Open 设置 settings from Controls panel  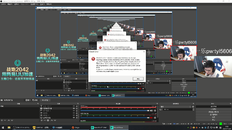(213, 117)
